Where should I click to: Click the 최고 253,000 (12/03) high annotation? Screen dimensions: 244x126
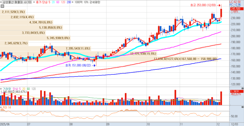click(x=203, y=5)
